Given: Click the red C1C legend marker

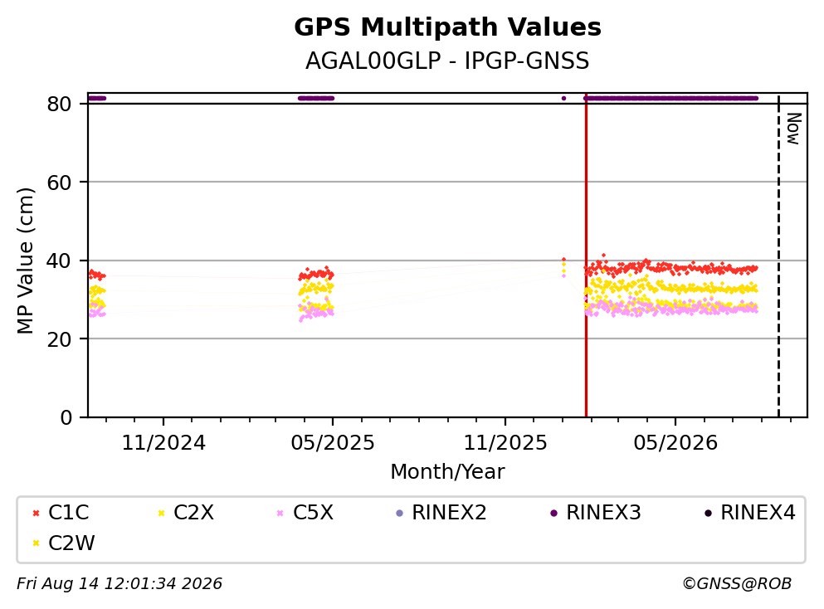Looking at the screenshot, I should [x=36, y=514].
